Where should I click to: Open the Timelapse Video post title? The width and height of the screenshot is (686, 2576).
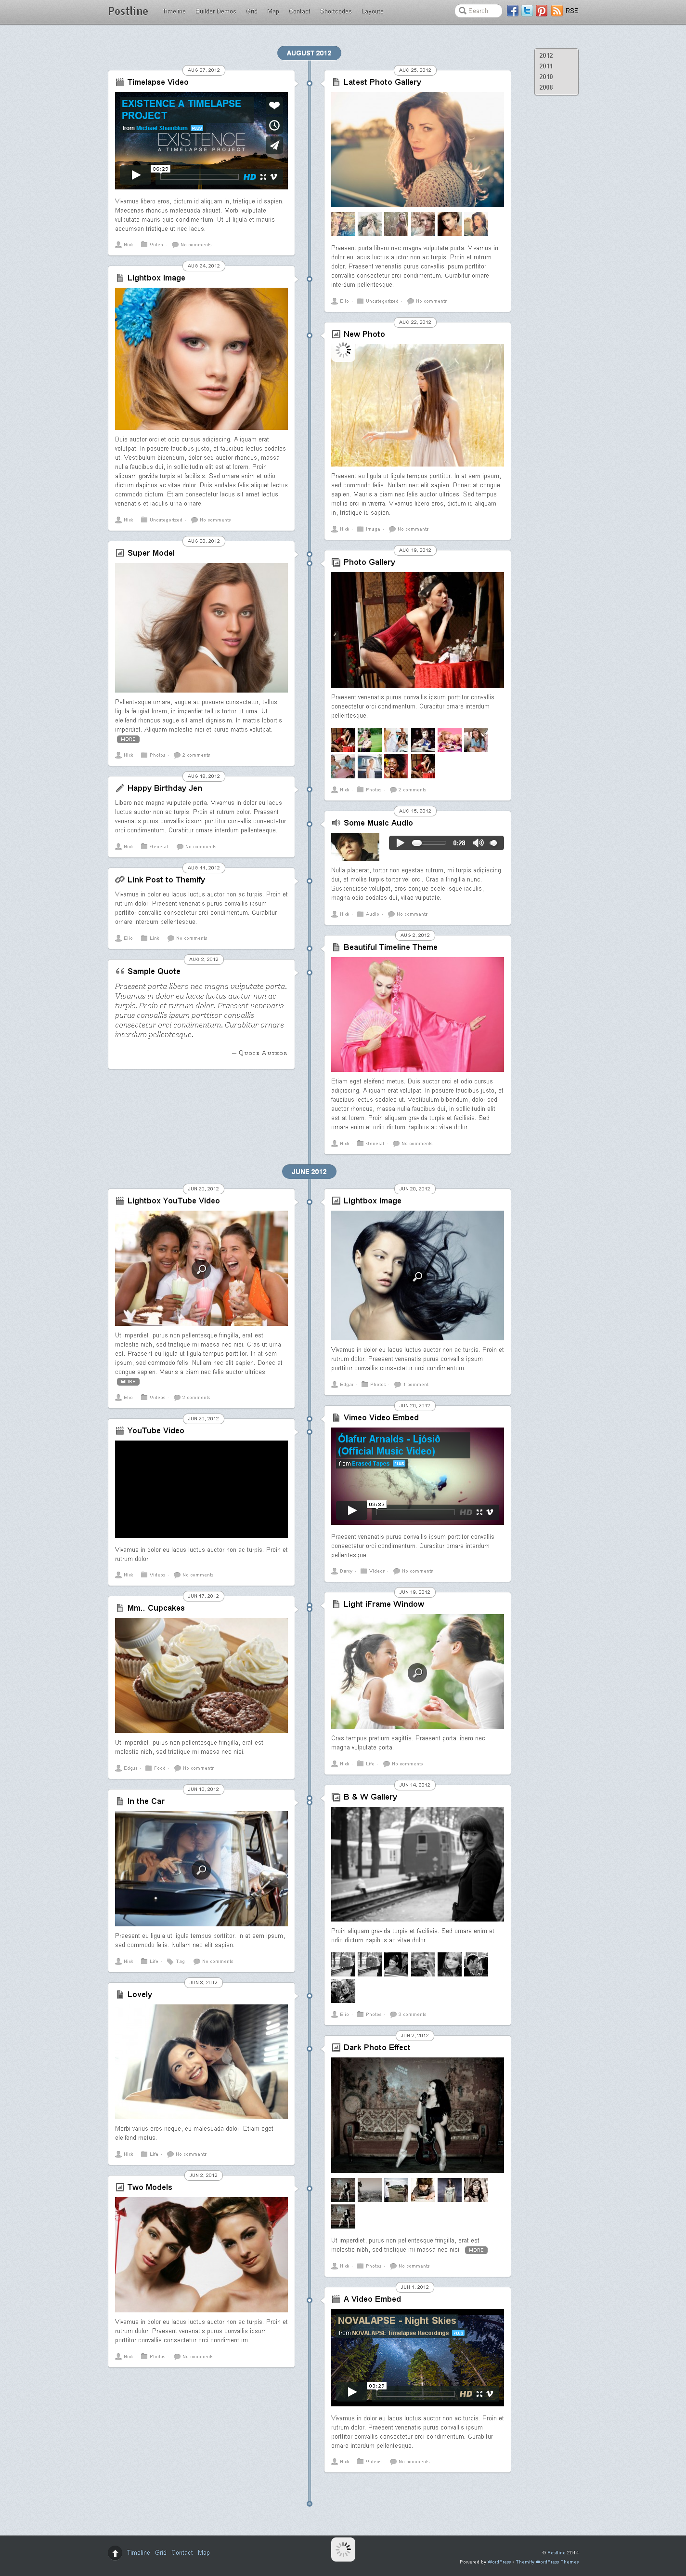tap(158, 82)
